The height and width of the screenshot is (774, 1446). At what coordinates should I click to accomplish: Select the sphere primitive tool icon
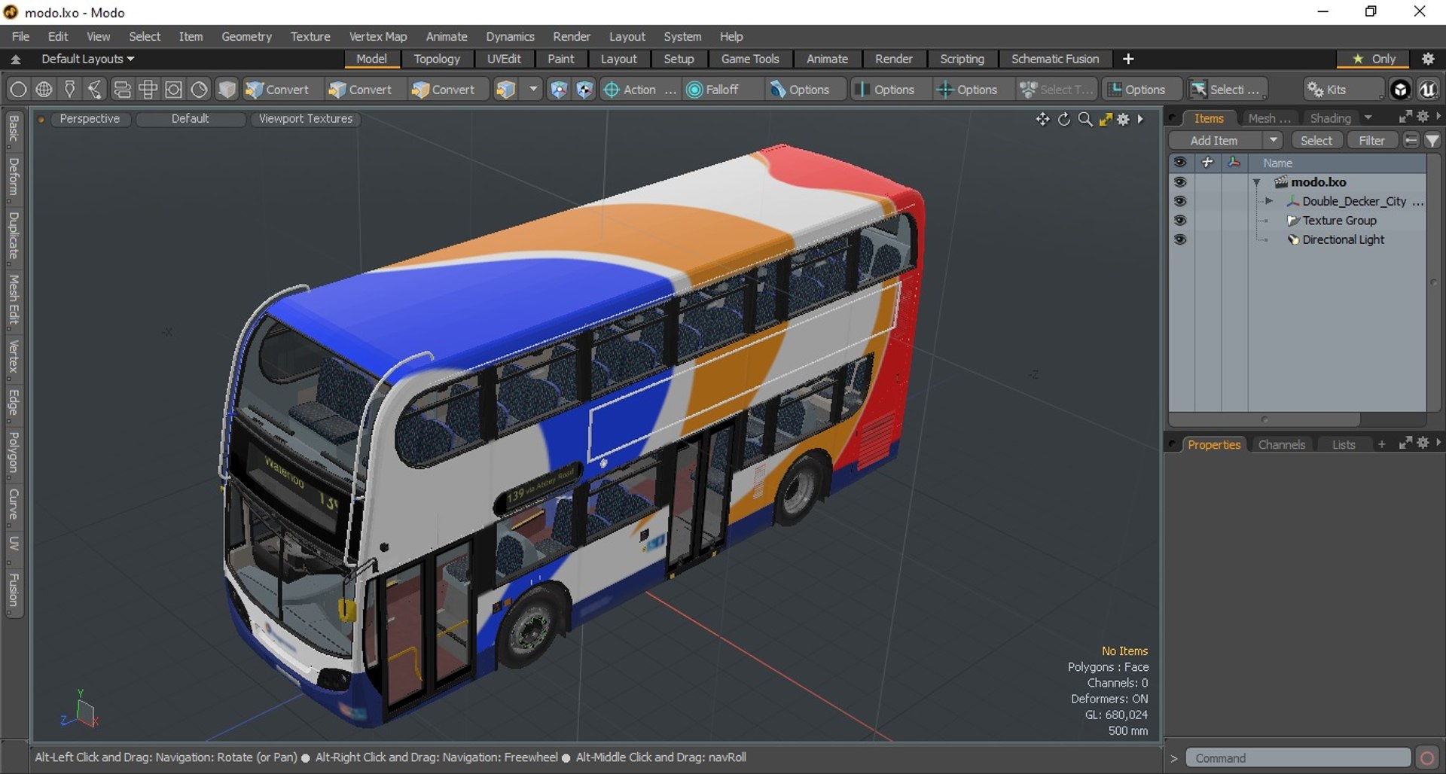[x=18, y=90]
